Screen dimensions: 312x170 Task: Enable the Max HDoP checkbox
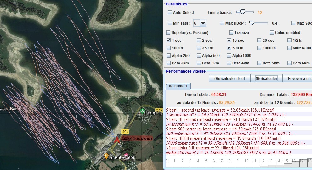point(222,23)
